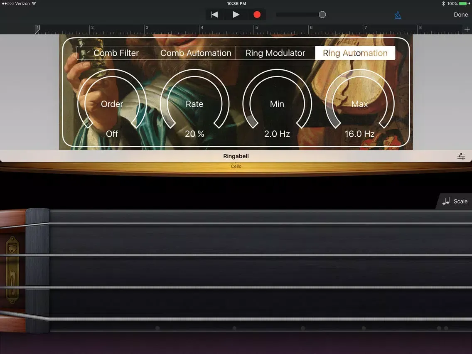The height and width of the screenshot is (354, 472).
Task: Click bar 8 on the timeline ruler
Action: [x=420, y=28]
